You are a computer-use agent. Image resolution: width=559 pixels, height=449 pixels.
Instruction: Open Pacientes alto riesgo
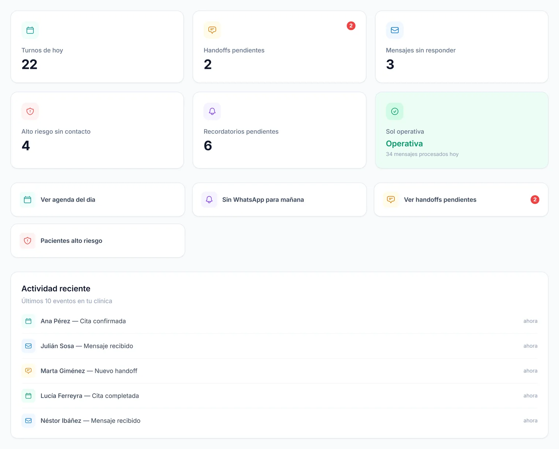[x=98, y=241]
